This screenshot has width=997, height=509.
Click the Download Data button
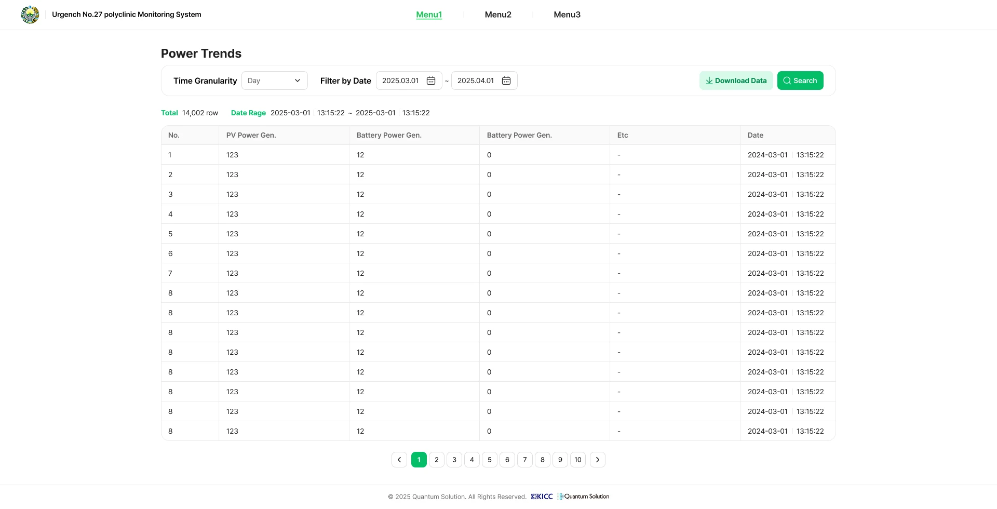(736, 81)
